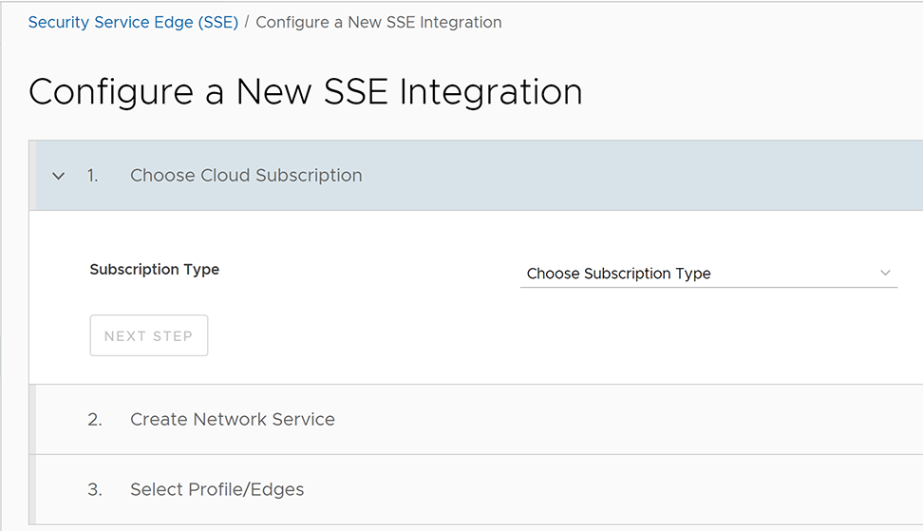Collapse step 1 using the chevron icon

pos(59,176)
